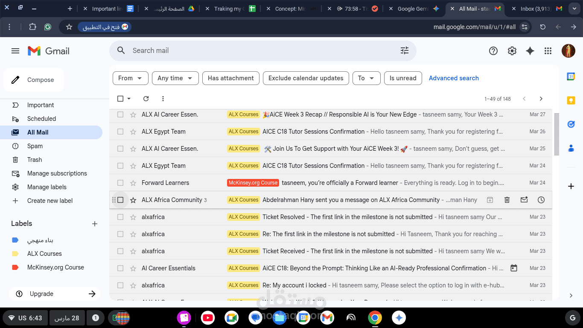This screenshot has width=583, height=328.
Task: Open Chrome from the taskbar
Action: tap(375, 318)
